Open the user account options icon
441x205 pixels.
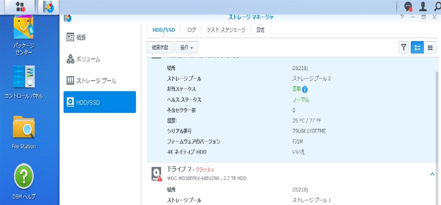point(423,7)
